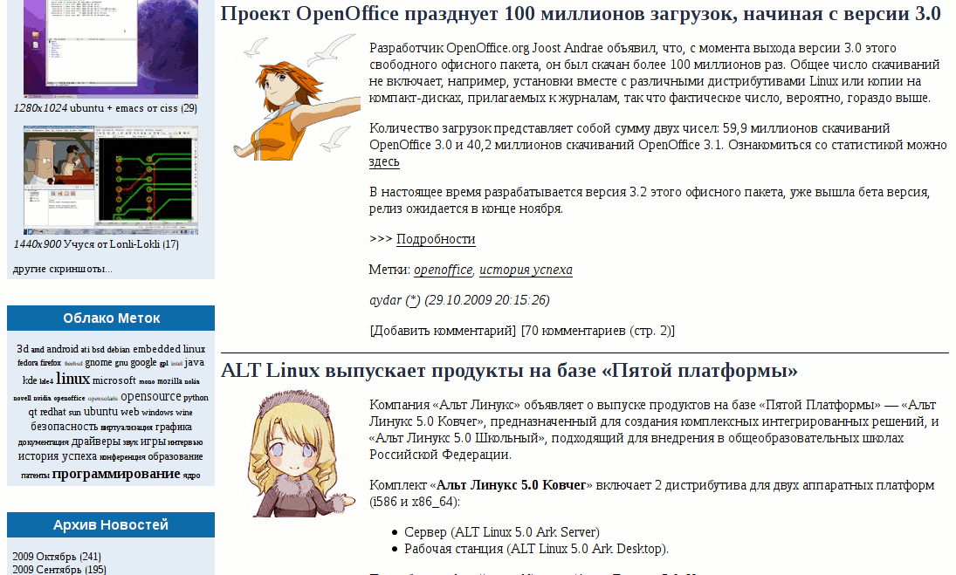Select the «redhat» tag
The height and width of the screenshot is (575, 956).
(52, 413)
